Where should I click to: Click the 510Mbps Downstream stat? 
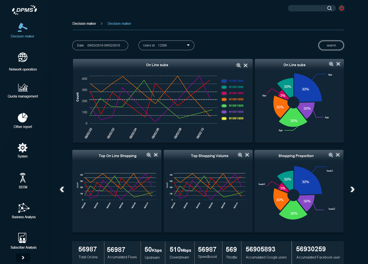(180, 253)
